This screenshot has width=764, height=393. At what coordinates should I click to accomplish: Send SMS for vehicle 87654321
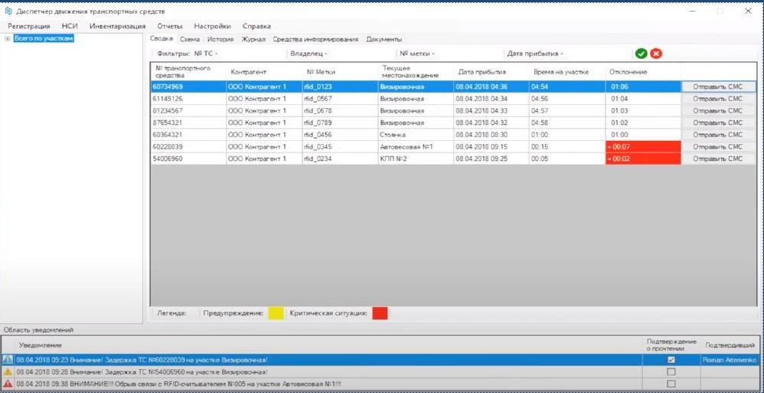(718, 123)
